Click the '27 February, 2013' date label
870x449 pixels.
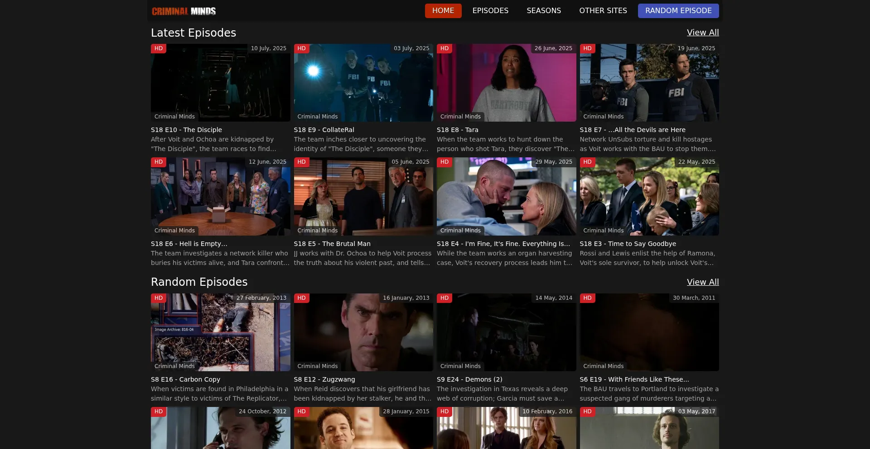(261, 298)
